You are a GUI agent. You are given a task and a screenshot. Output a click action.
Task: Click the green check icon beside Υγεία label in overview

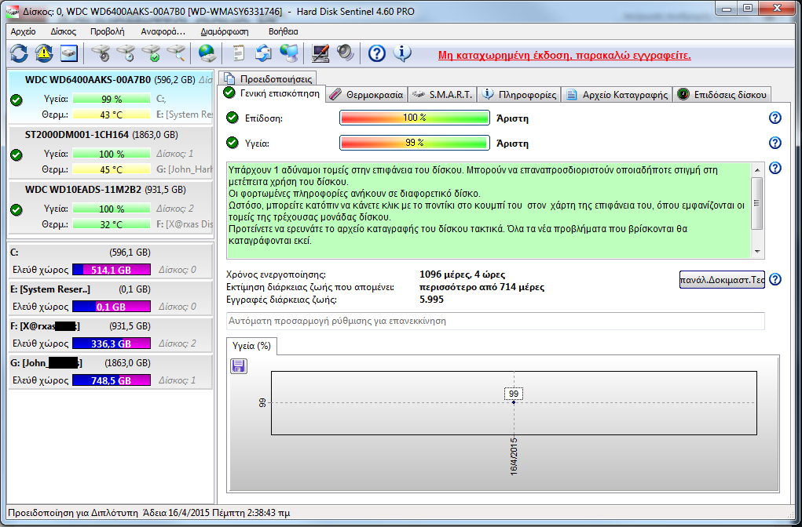tap(233, 143)
